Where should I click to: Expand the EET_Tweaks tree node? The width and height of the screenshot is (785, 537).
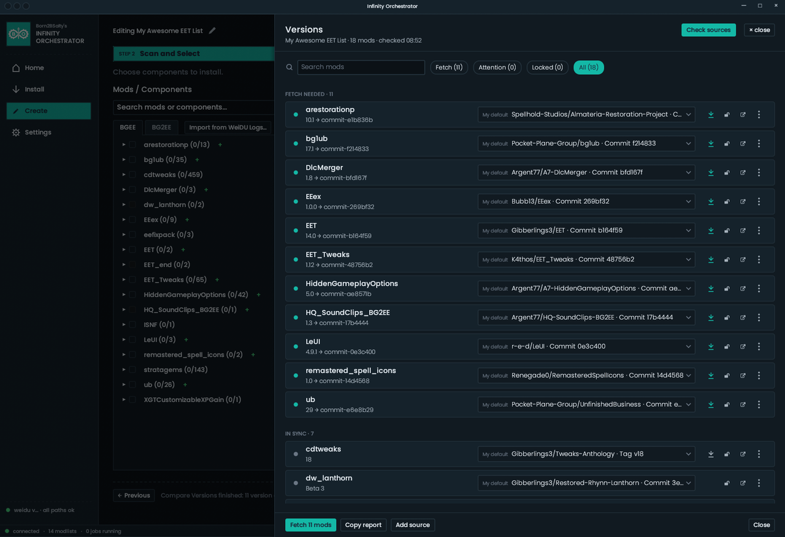click(x=124, y=280)
